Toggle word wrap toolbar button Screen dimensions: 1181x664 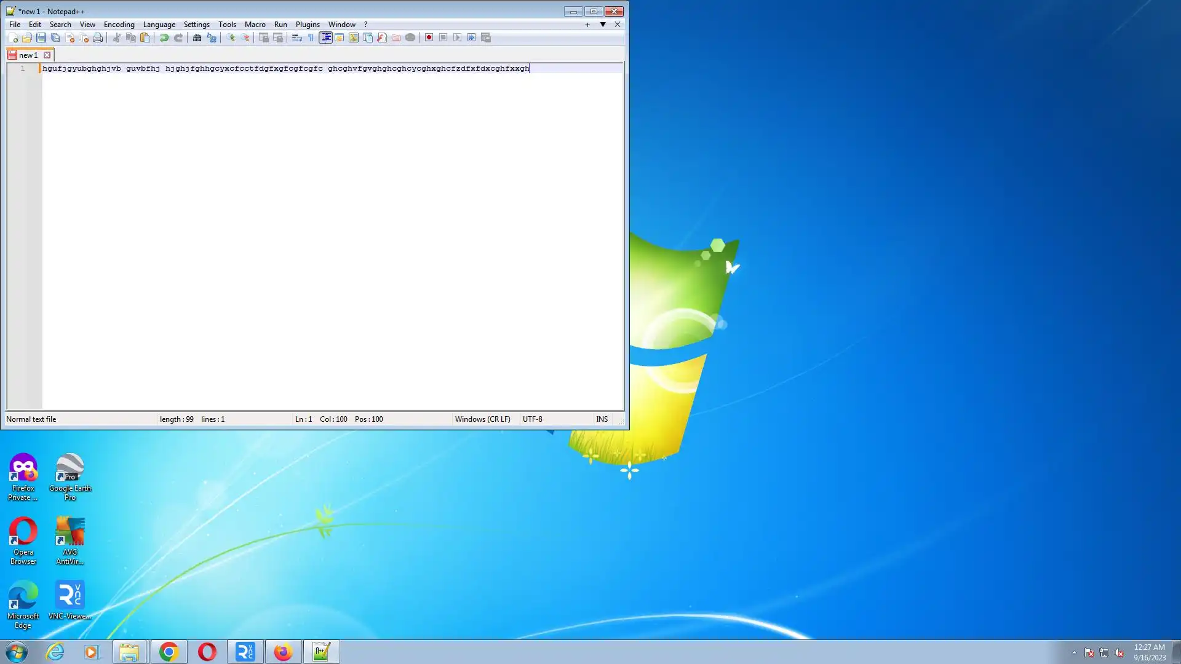[x=296, y=38]
